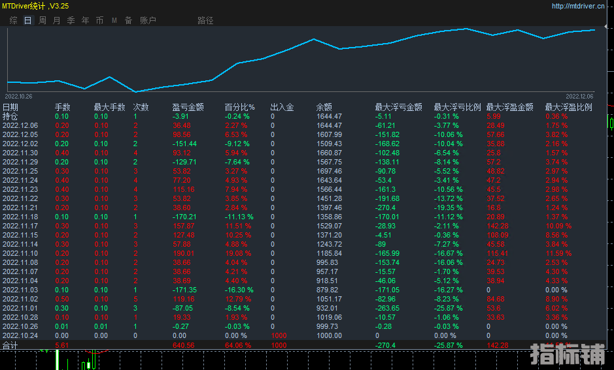Click the MTDriver统计 V3.25 title

point(35,6)
